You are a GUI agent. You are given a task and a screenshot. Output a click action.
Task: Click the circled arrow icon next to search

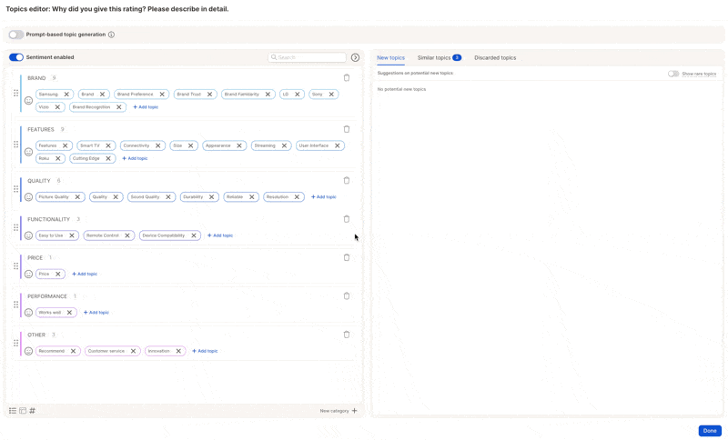[x=355, y=57]
